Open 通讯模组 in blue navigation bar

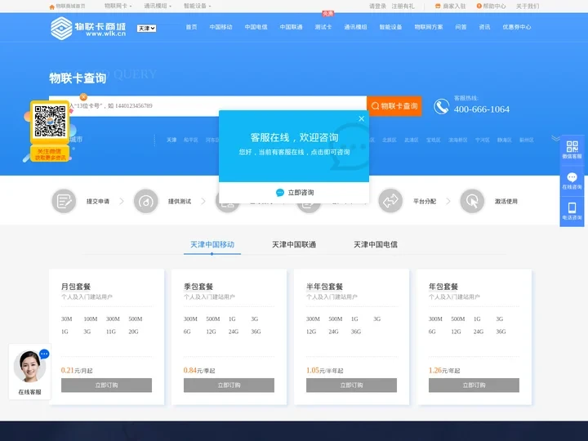click(x=355, y=27)
